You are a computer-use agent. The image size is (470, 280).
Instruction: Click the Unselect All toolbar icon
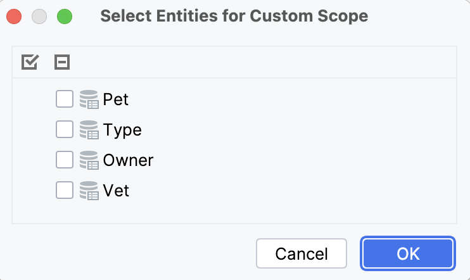point(62,62)
